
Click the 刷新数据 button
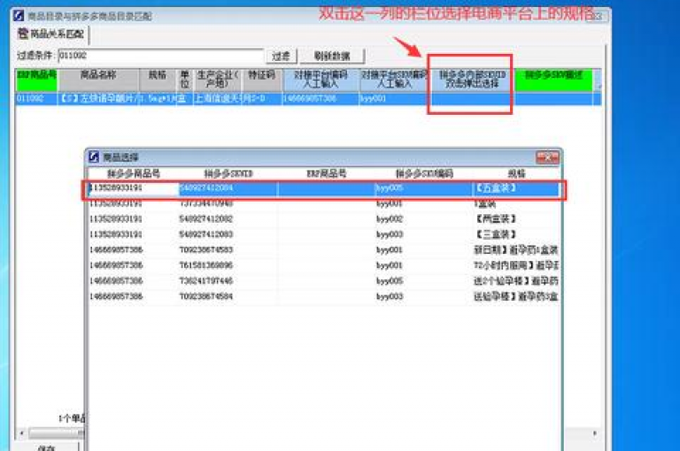coord(332,56)
